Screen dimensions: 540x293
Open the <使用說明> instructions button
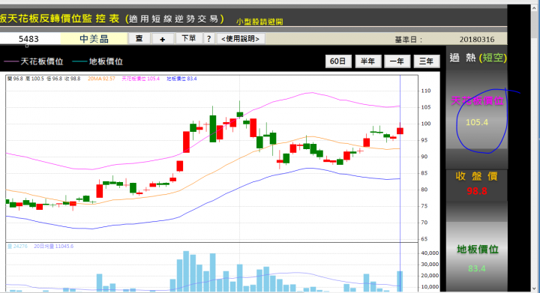tap(241, 38)
